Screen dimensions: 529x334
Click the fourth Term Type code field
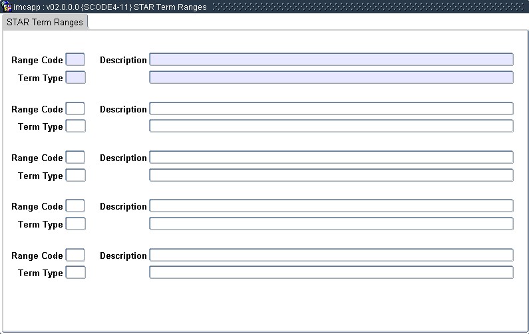pyautogui.click(x=76, y=224)
